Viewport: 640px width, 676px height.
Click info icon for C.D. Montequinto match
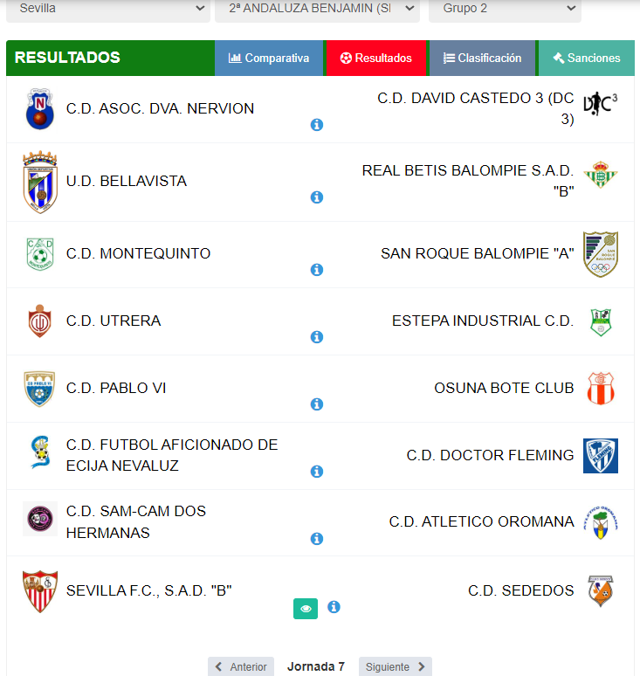point(317,270)
